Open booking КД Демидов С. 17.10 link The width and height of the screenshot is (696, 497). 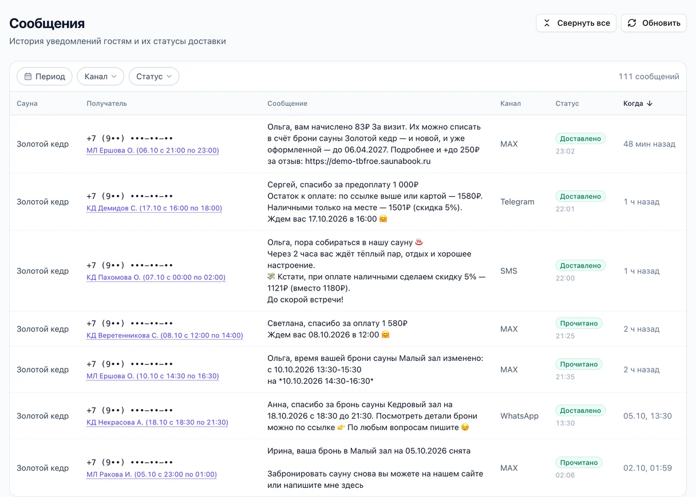tap(155, 208)
